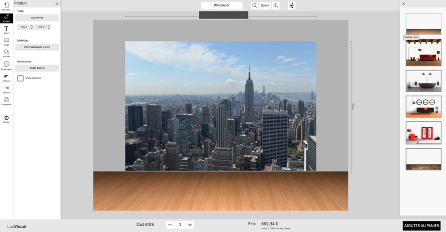The width and height of the screenshot is (446, 232).
Task: Click the zoom out magnifier icon
Action: click(254, 5)
